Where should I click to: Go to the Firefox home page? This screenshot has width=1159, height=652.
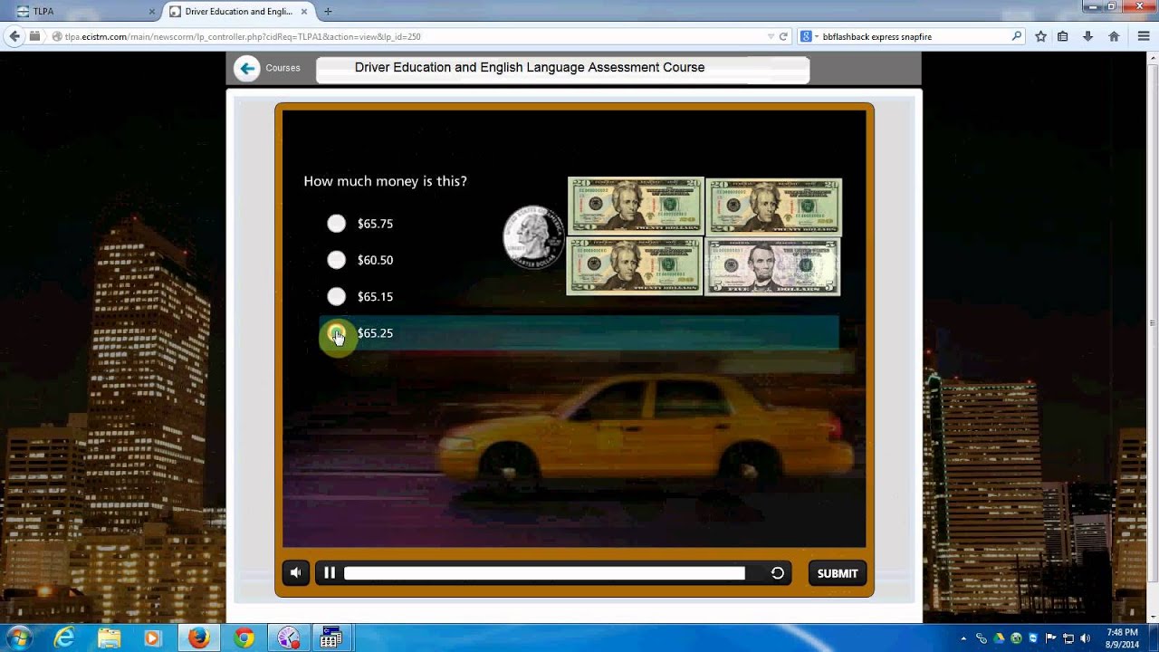[x=1114, y=36]
